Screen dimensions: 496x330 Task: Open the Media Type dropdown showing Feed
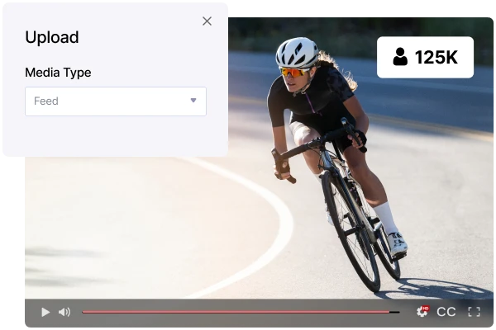click(x=116, y=101)
